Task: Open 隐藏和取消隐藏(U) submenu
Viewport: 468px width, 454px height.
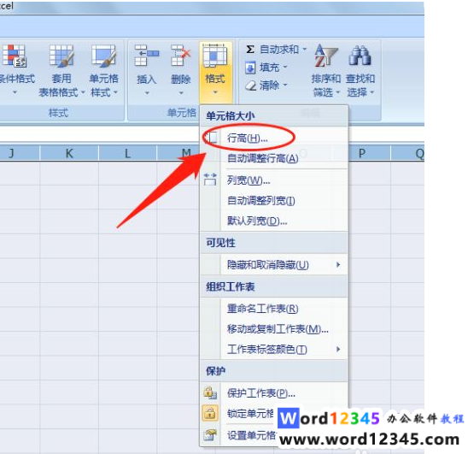Action: pyautogui.click(x=273, y=265)
